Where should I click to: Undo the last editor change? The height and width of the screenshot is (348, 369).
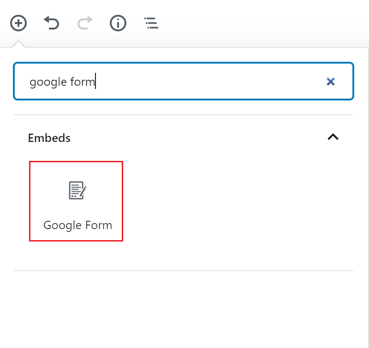tap(51, 23)
